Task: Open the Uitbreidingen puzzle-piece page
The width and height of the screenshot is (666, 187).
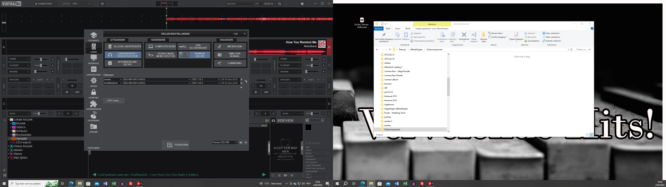Action: (94, 105)
